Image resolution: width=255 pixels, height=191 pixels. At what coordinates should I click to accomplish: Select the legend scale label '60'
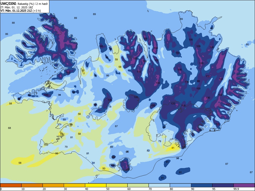(129, 189)
